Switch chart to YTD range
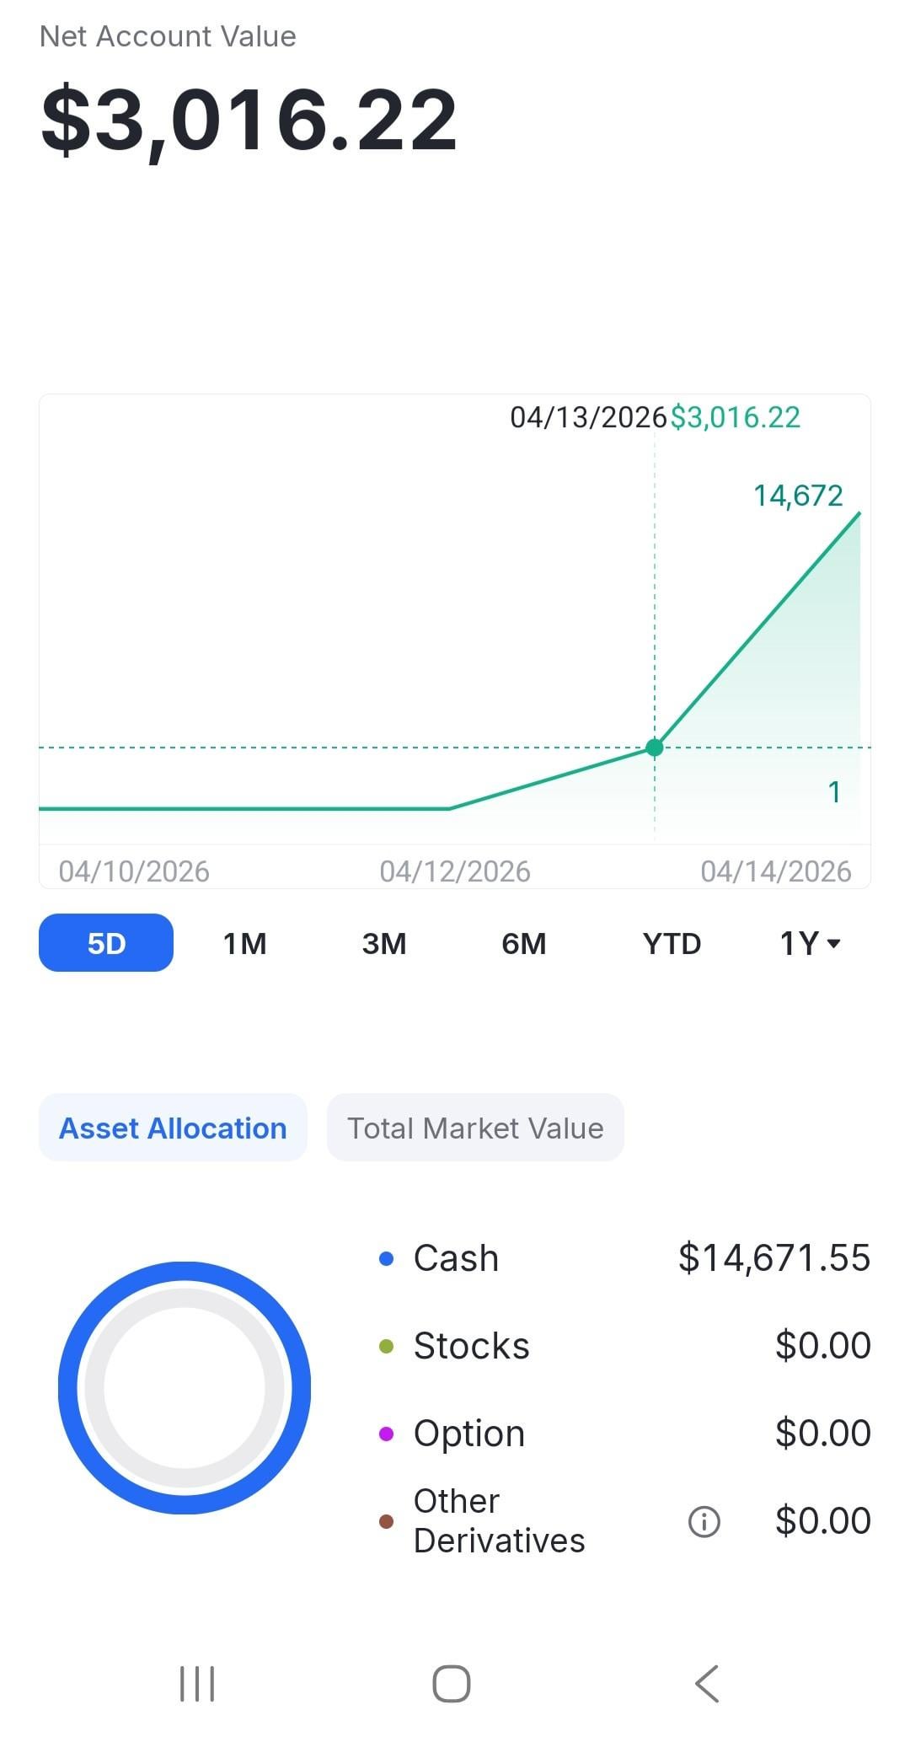The image size is (910, 1742). coord(672,943)
